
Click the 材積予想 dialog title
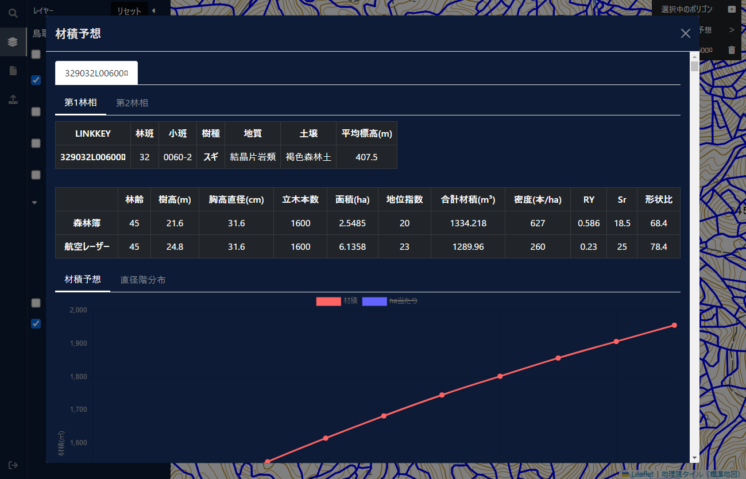click(78, 33)
